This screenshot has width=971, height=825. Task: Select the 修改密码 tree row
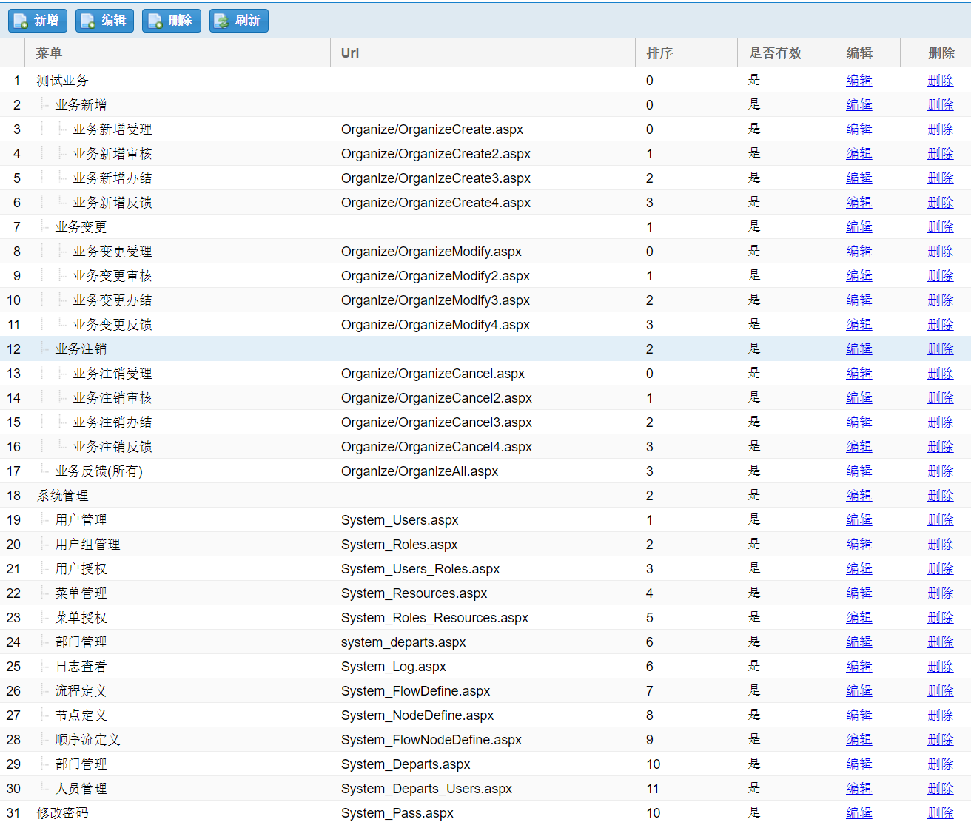[x=63, y=813]
